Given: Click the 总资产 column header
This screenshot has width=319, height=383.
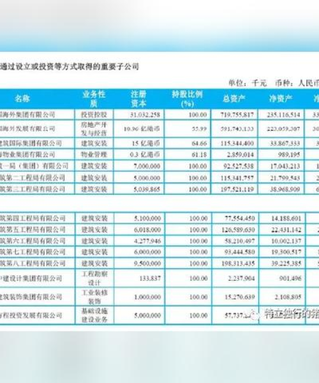Looking at the screenshot, I should 234,99.
